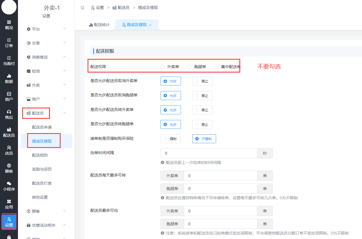Open the 商户 shop icon in dark sidebar
This screenshot has width=362, height=239.
[x=9, y=94]
